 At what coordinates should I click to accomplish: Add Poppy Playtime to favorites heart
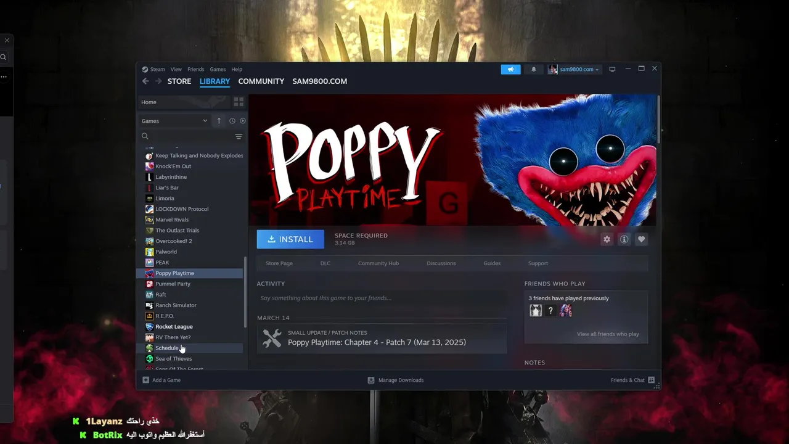tap(642, 239)
